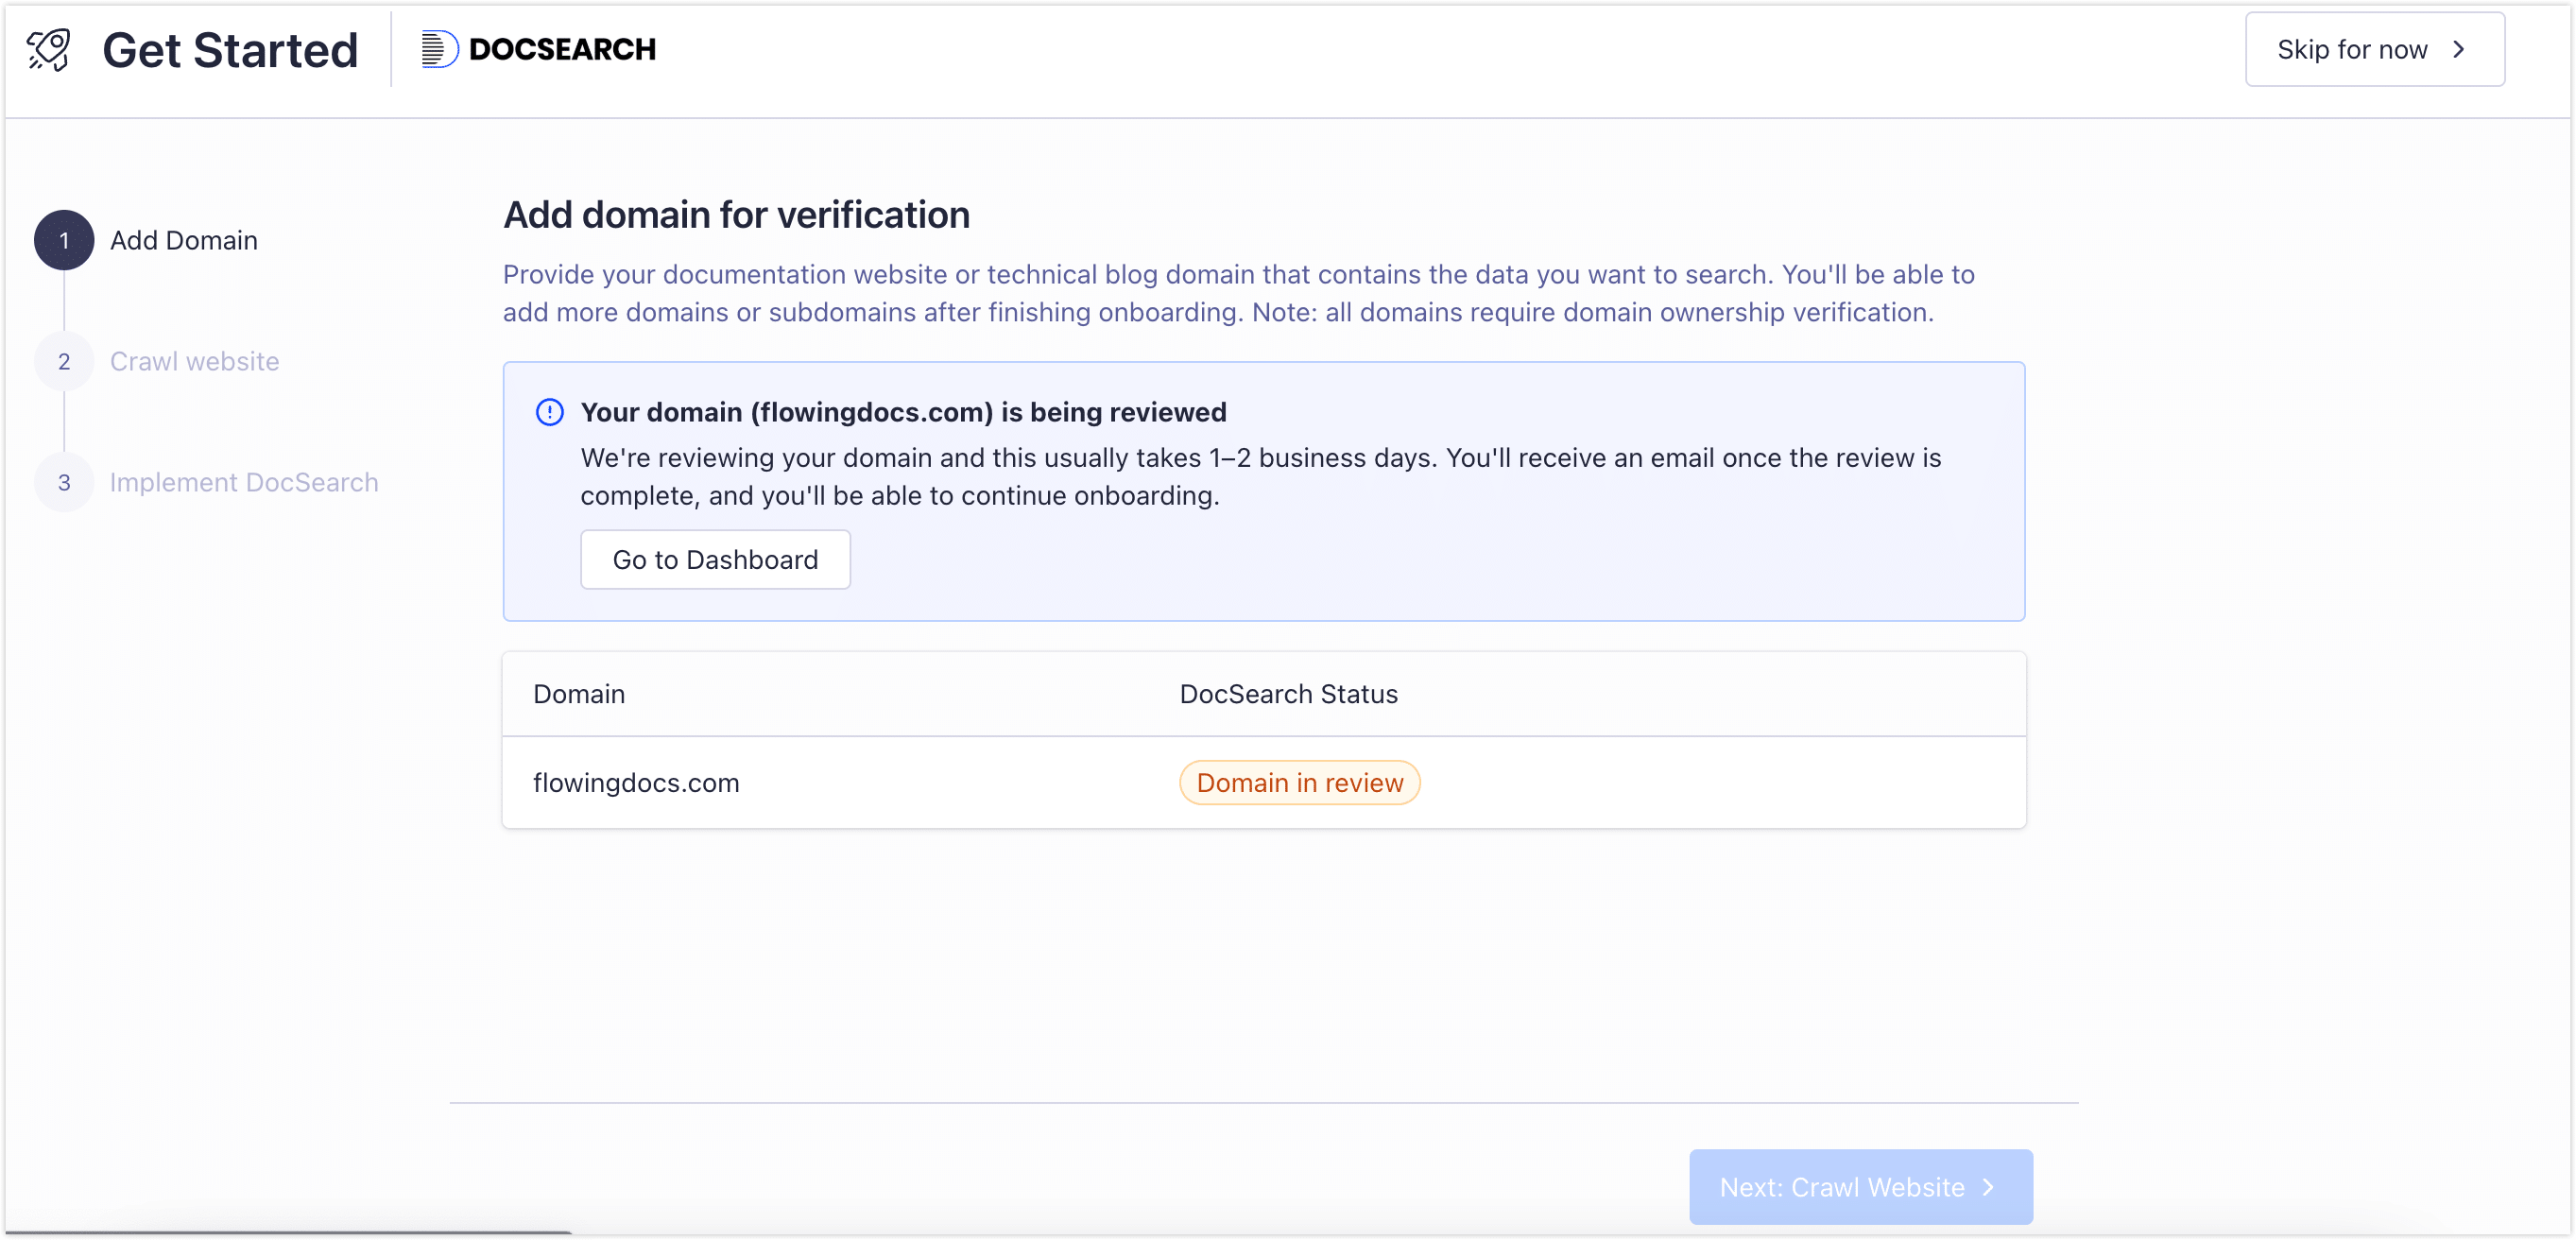Click Next: Crawl Website button
This screenshot has height=1240, width=2576.
coord(1860,1187)
